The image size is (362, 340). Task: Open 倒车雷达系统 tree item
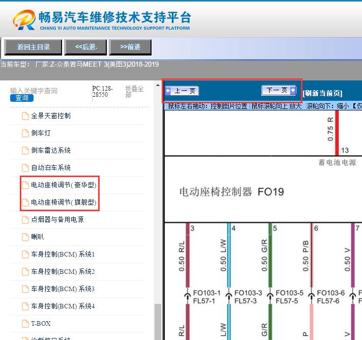pos(51,151)
